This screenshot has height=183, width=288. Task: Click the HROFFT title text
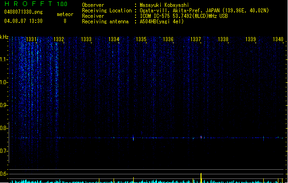[x=28, y=4]
